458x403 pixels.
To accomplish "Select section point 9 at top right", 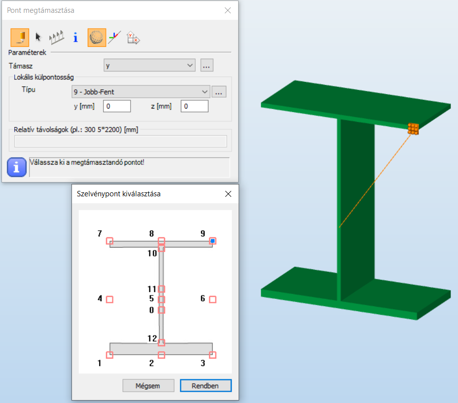I will (212, 241).
